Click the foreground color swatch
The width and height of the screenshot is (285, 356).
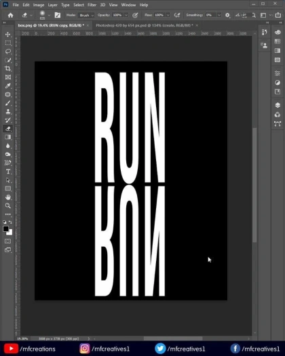(x=5, y=229)
